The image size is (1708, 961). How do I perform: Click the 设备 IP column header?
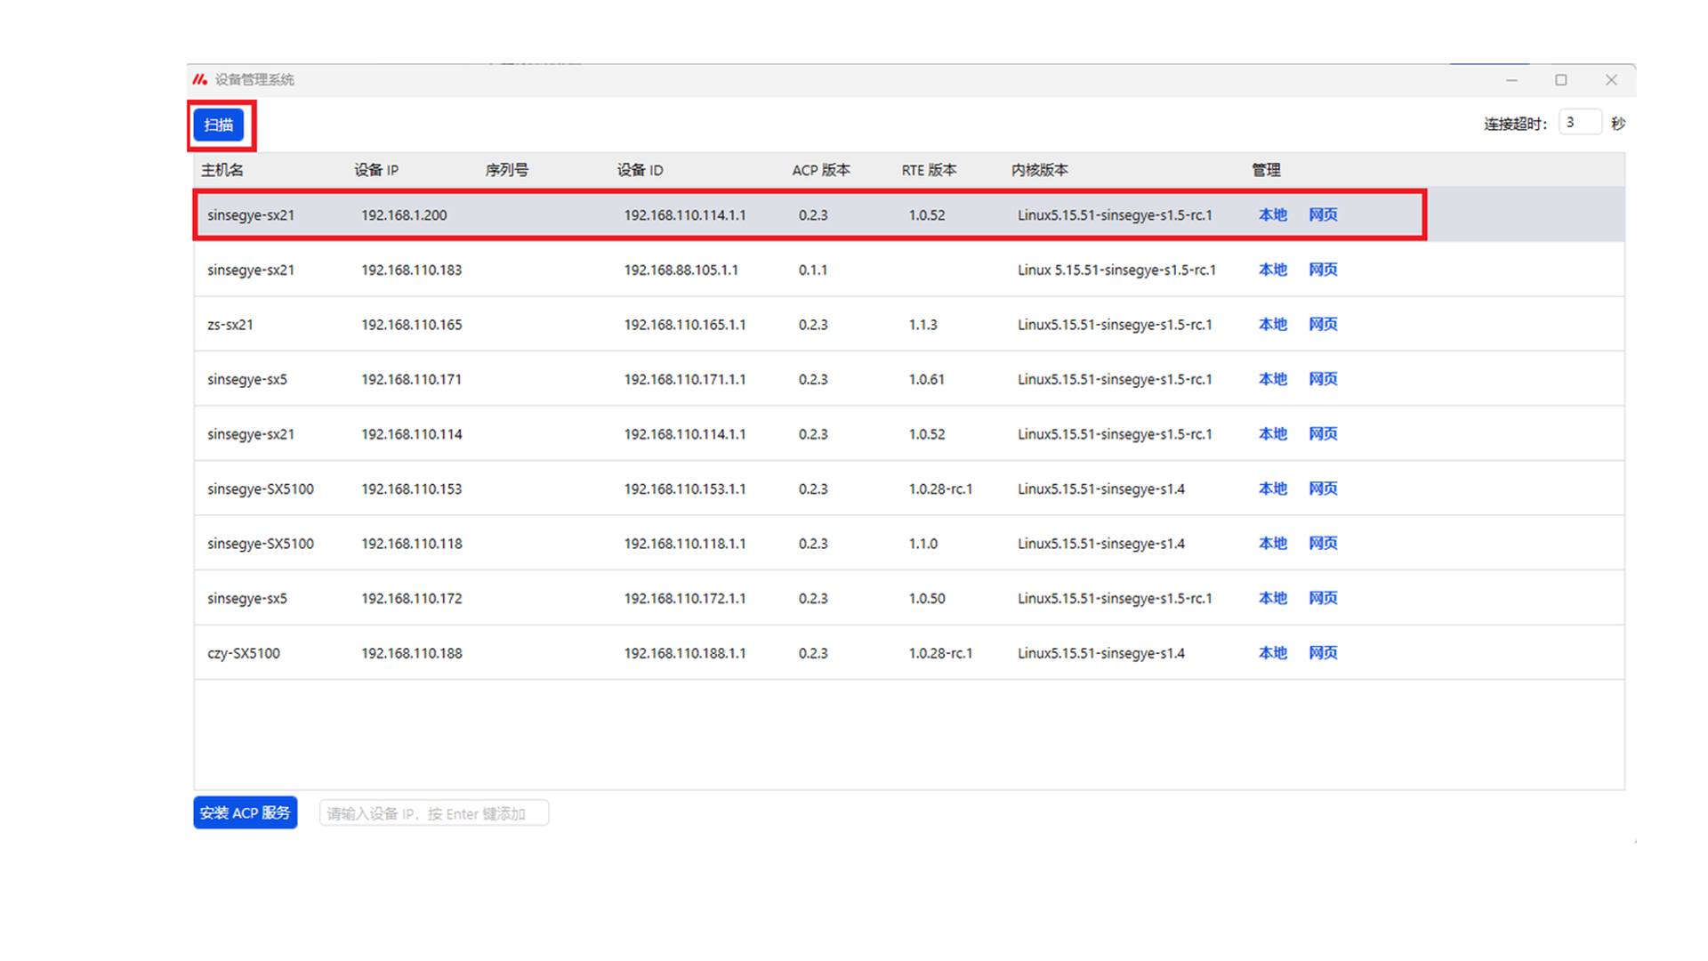pyautogui.click(x=376, y=170)
